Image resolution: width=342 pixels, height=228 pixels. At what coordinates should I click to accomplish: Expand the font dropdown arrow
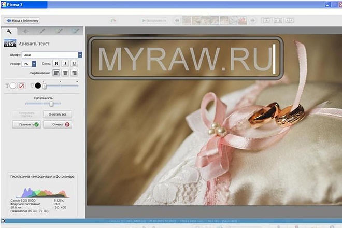pos(80,55)
